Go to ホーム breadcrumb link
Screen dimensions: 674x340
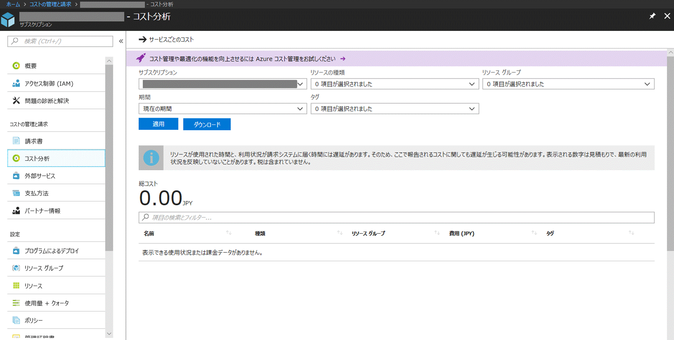click(x=13, y=4)
